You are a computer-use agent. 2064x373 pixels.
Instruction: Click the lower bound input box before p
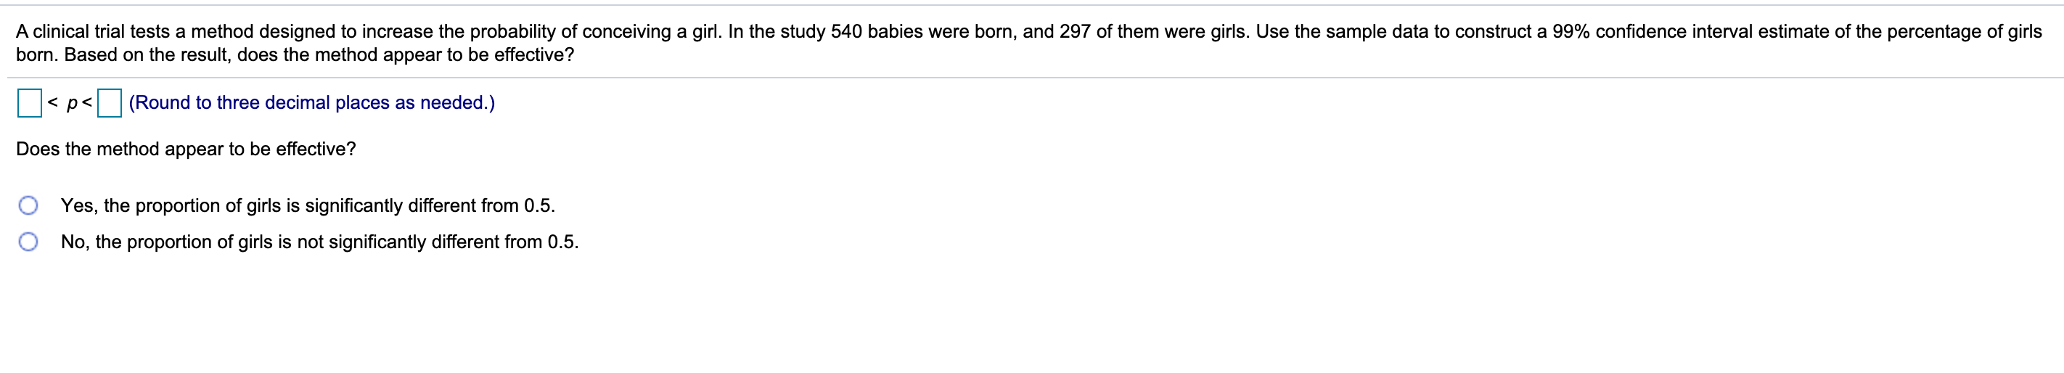(x=30, y=102)
